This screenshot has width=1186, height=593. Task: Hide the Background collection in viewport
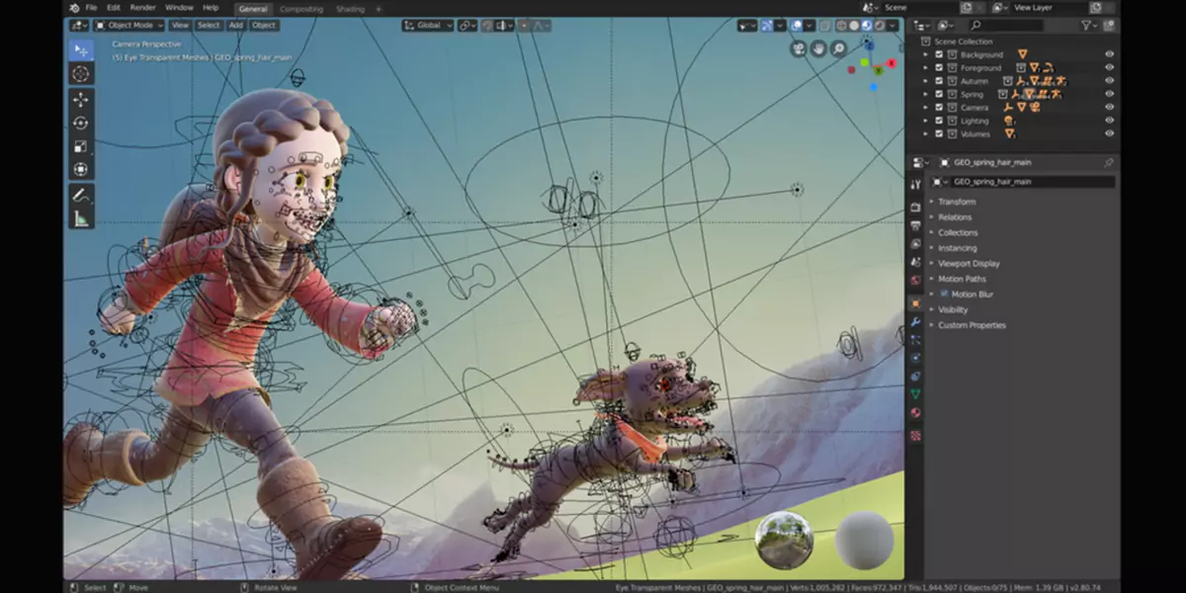click(x=1109, y=54)
